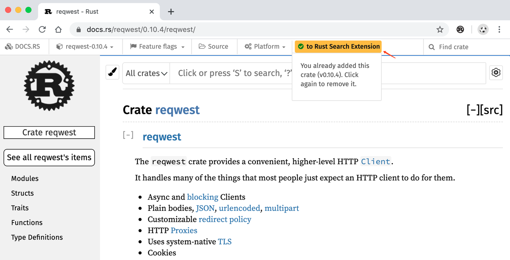510x260 pixels.
Task: Click the lock icon in address bar
Action: click(x=79, y=29)
